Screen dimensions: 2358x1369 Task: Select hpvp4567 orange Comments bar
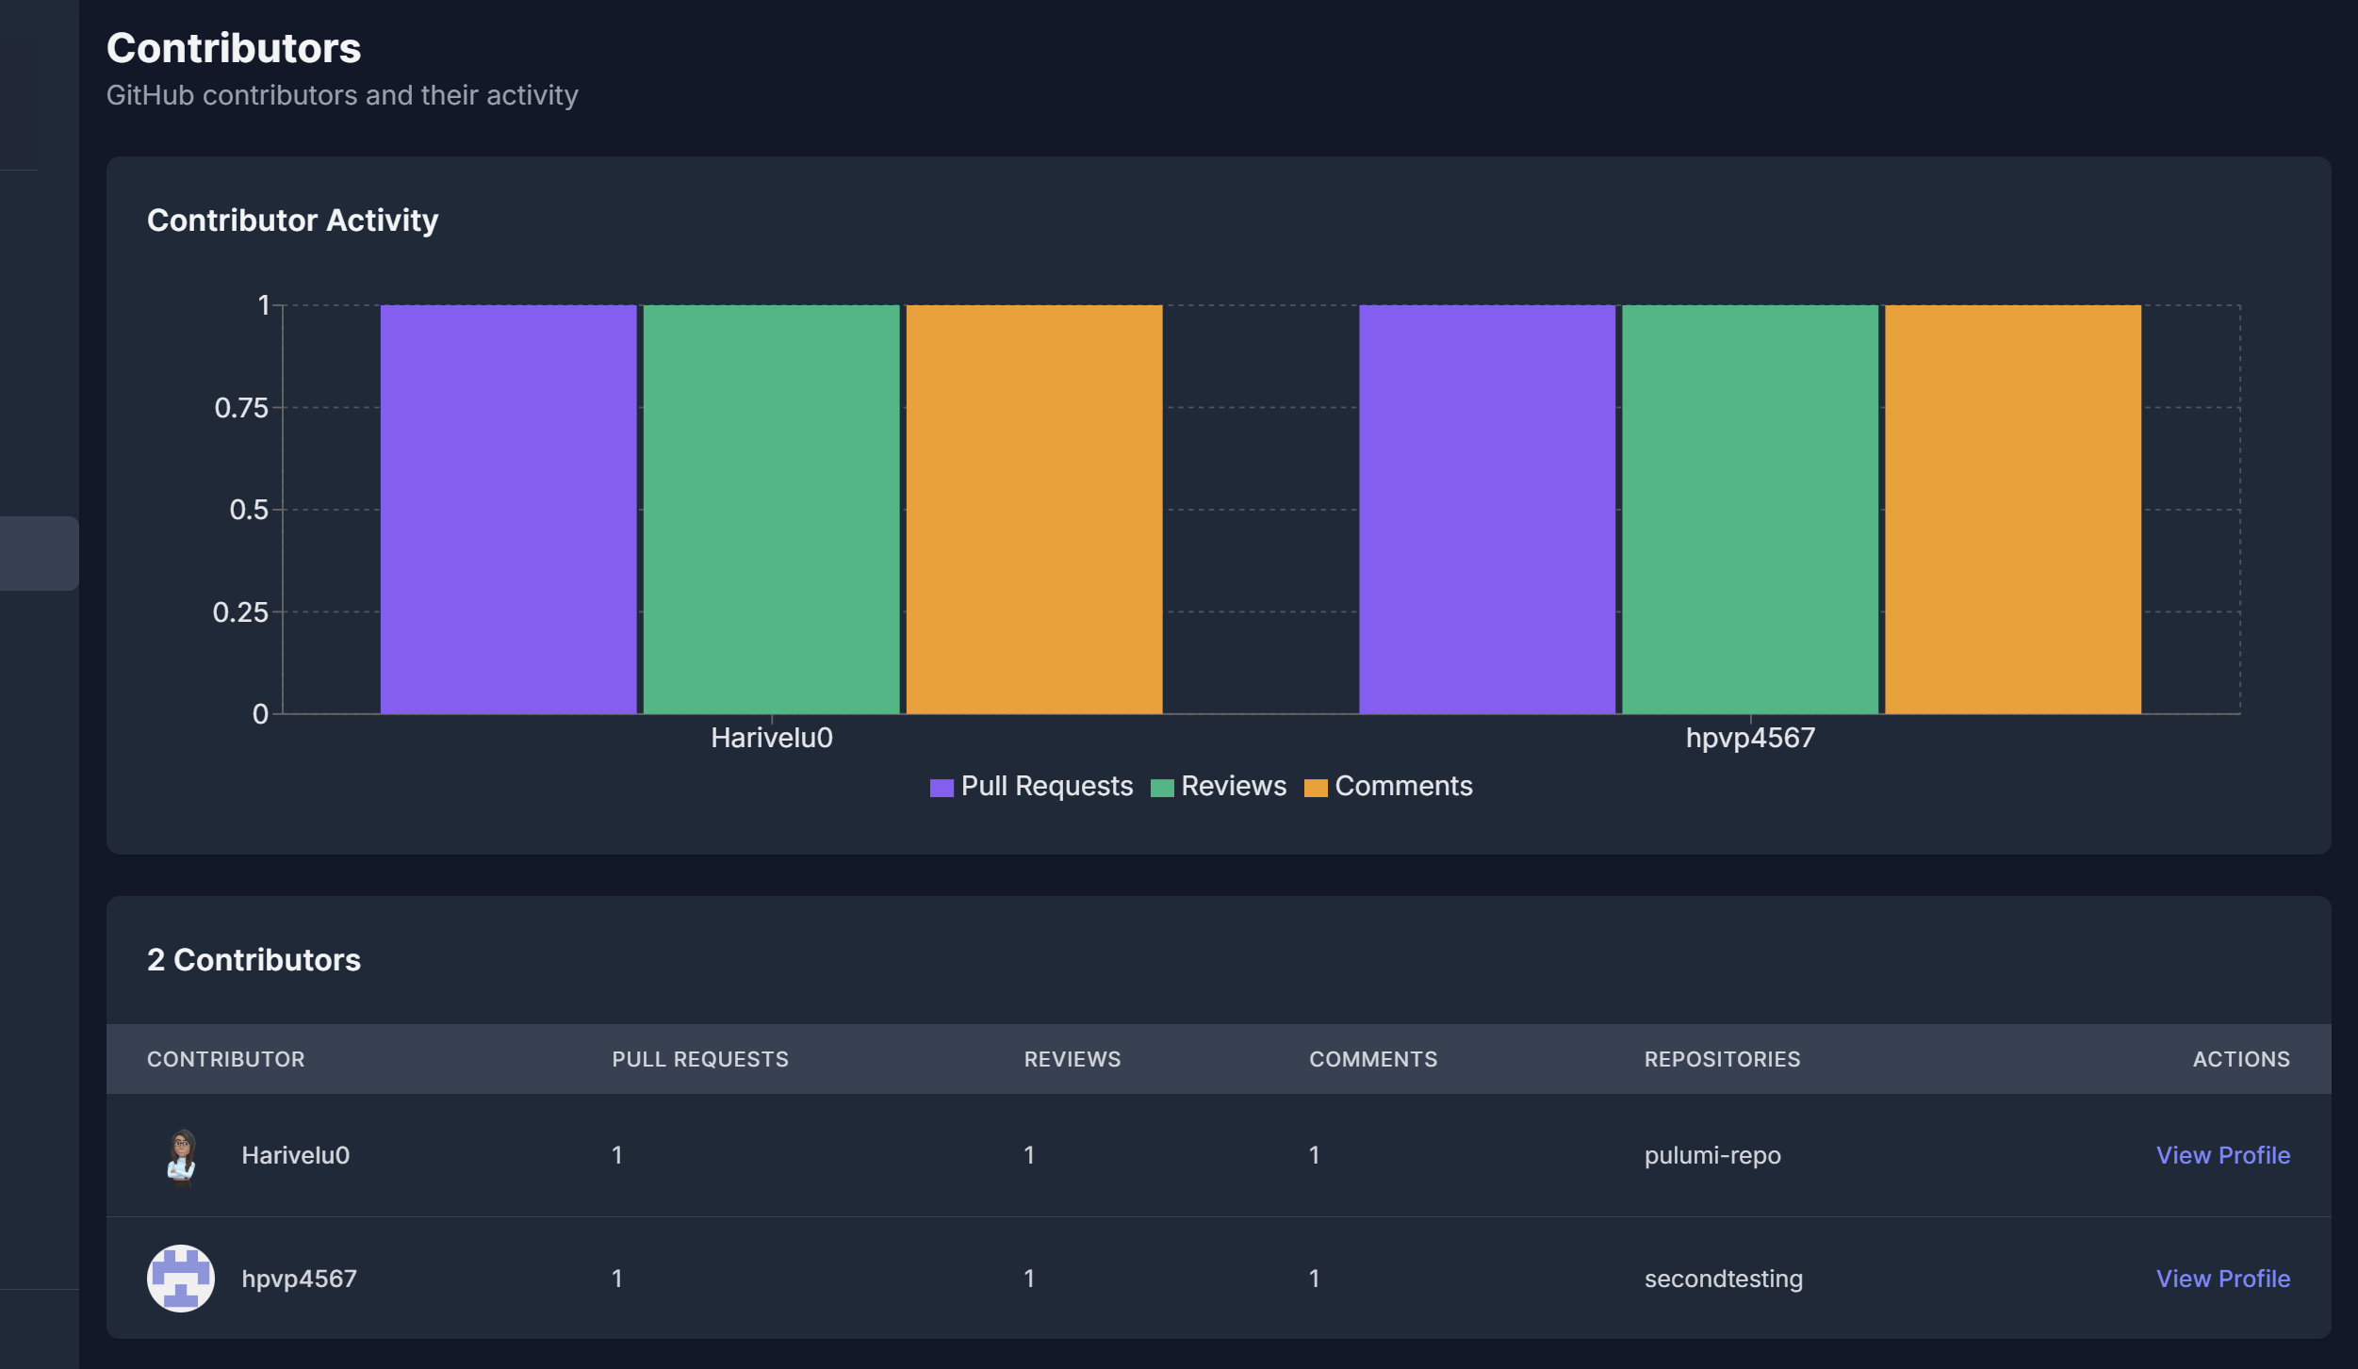2013,509
